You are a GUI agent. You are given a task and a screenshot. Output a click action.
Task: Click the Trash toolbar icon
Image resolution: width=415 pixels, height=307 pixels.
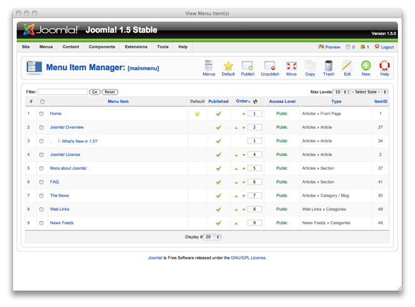(328, 66)
